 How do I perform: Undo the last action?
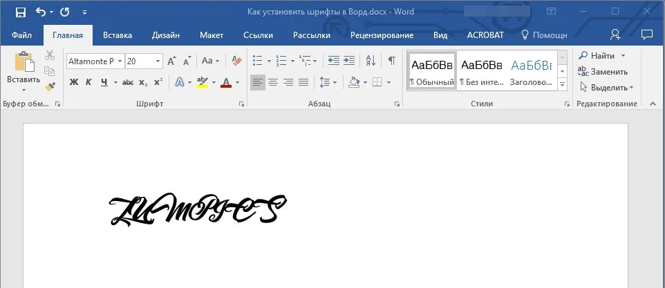[x=41, y=12]
